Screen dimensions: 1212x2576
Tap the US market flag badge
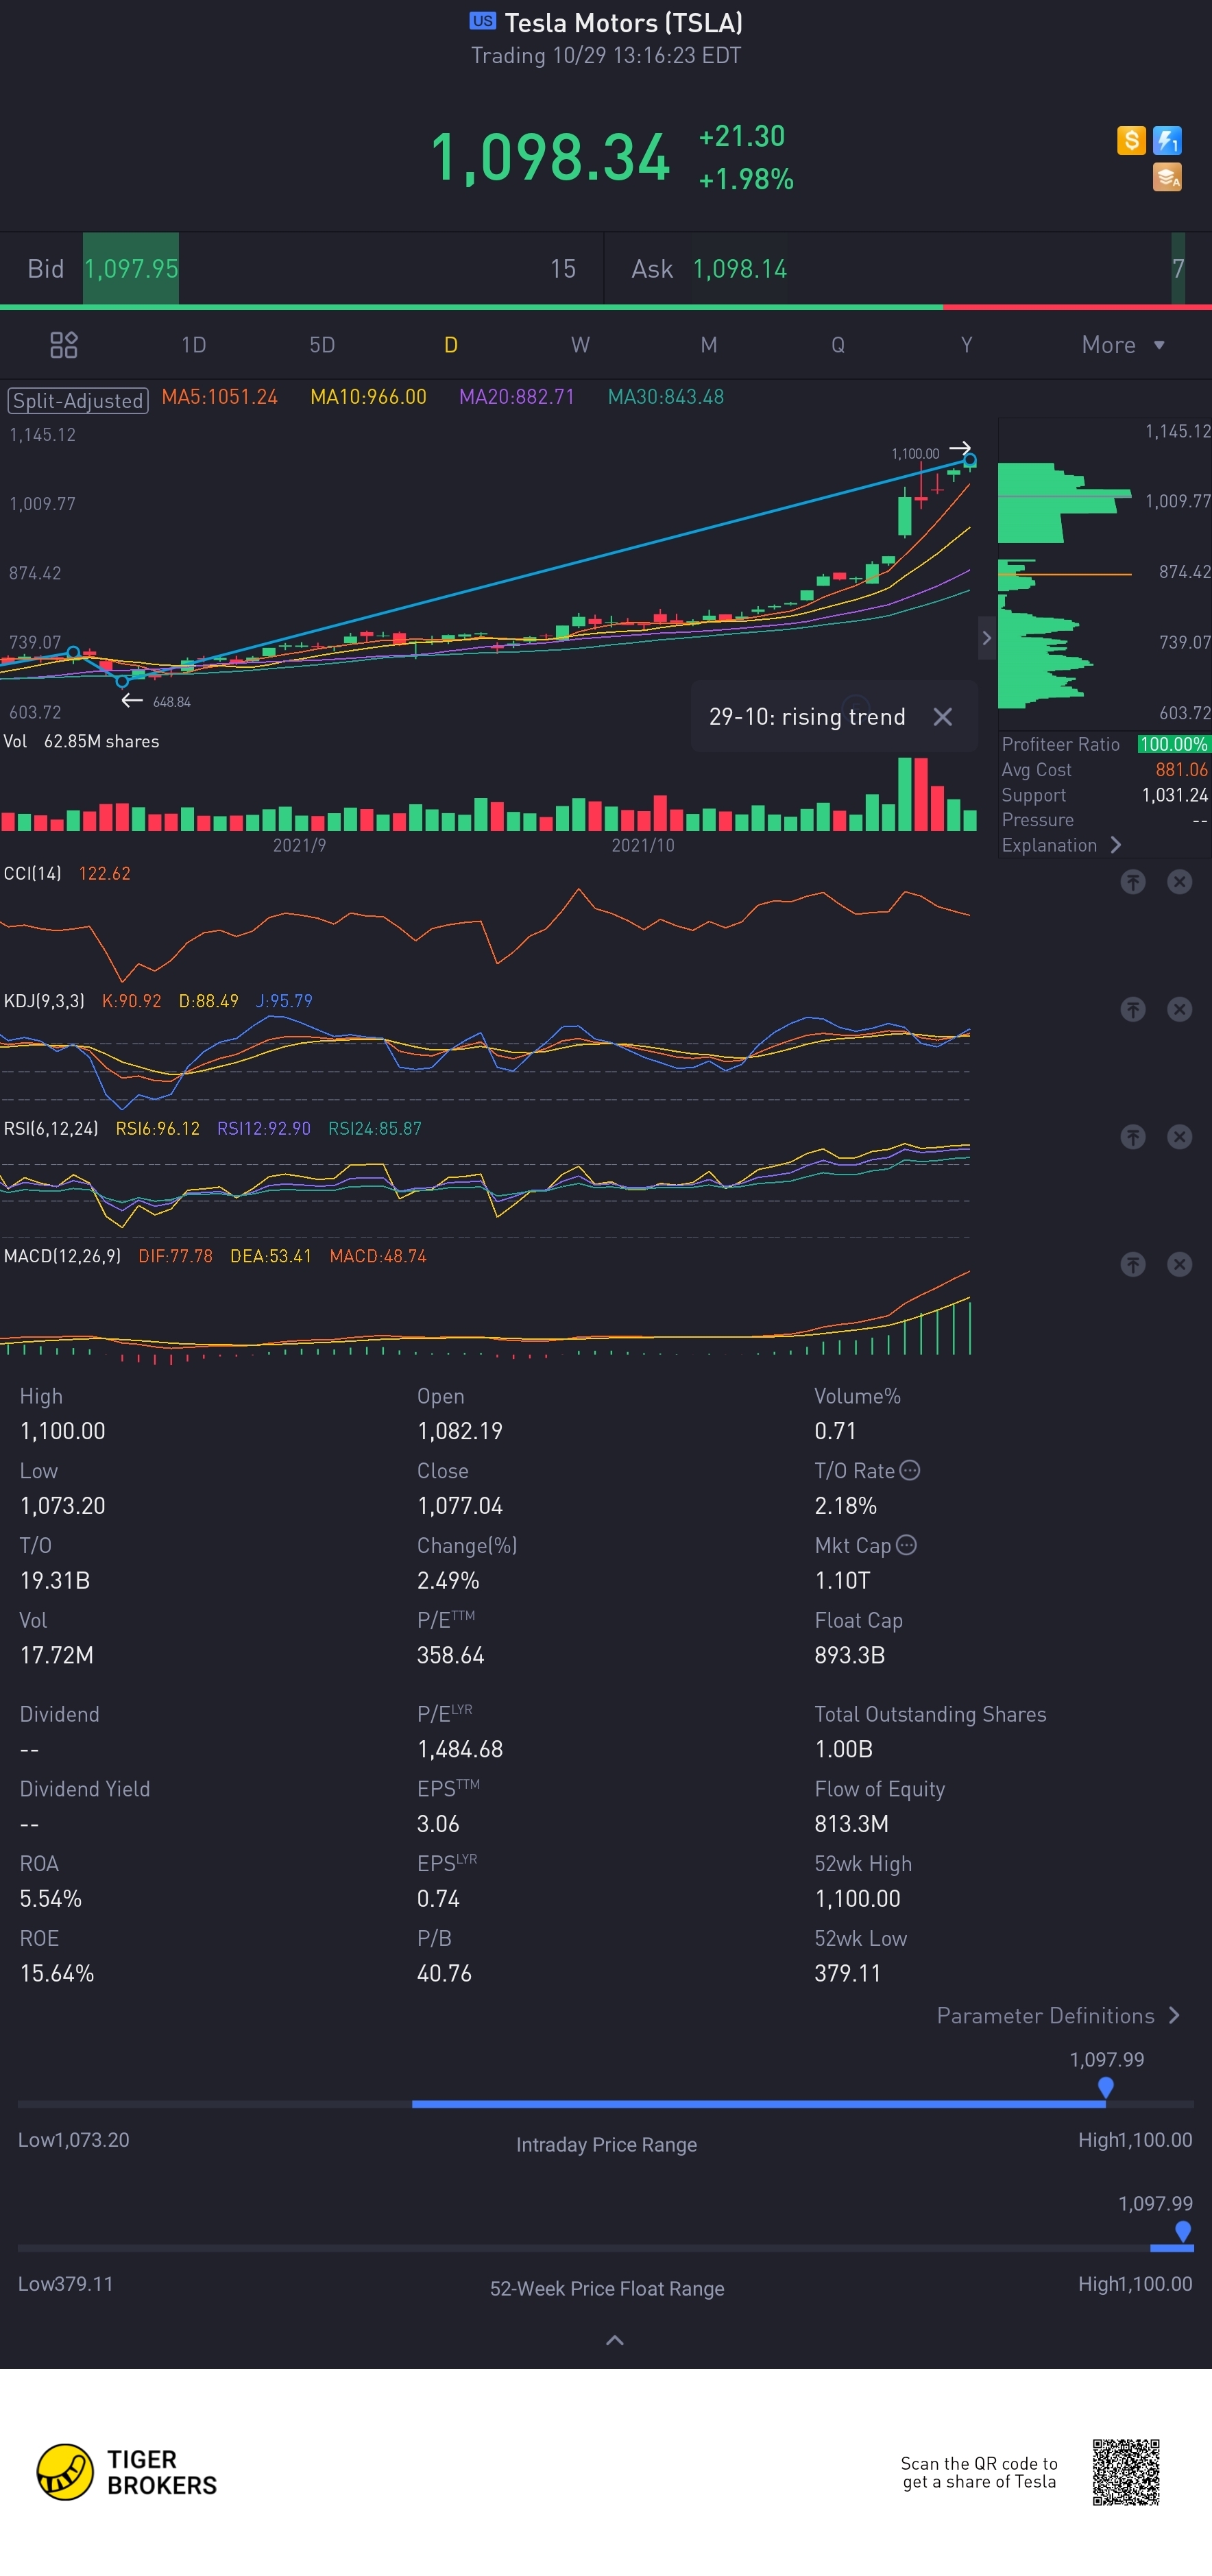pyautogui.click(x=482, y=21)
